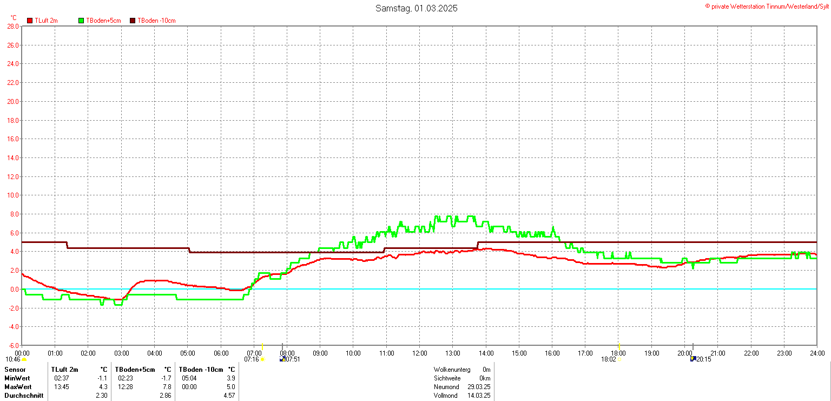Click the 12:00 label on the time axis

click(420, 353)
